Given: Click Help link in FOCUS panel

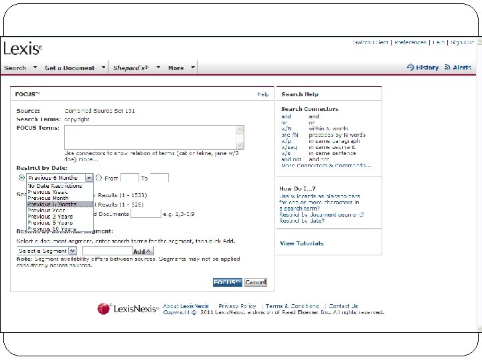Looking at the screenshot, I should [263, 94].
